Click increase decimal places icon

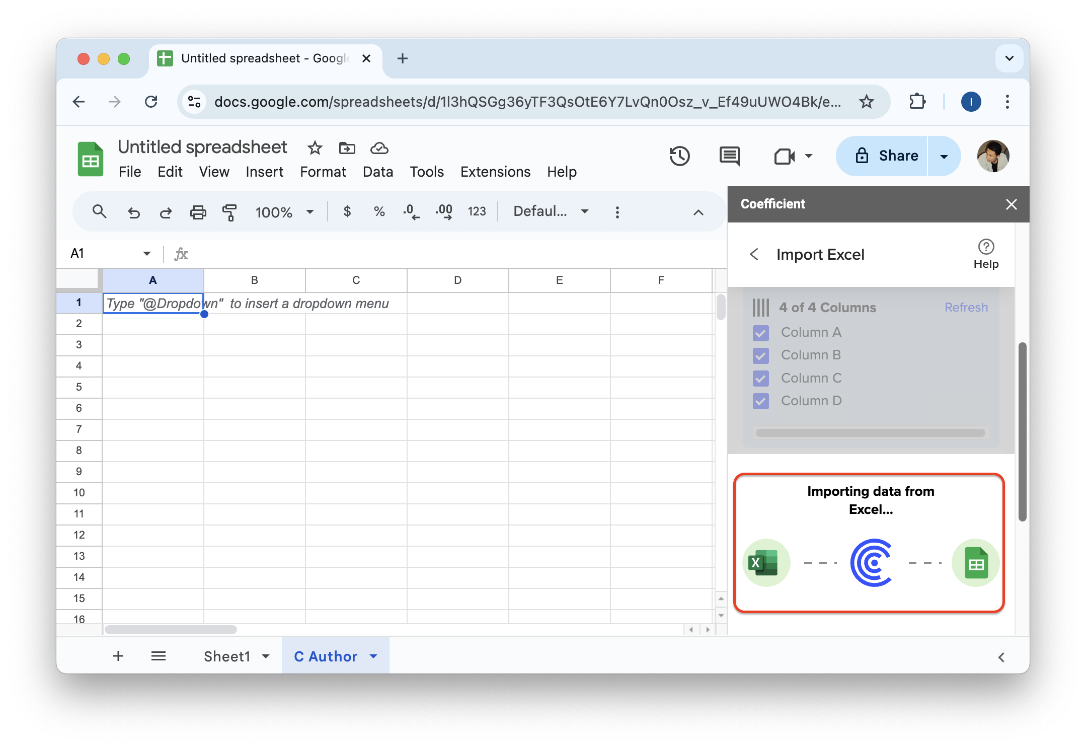[444, 212]
